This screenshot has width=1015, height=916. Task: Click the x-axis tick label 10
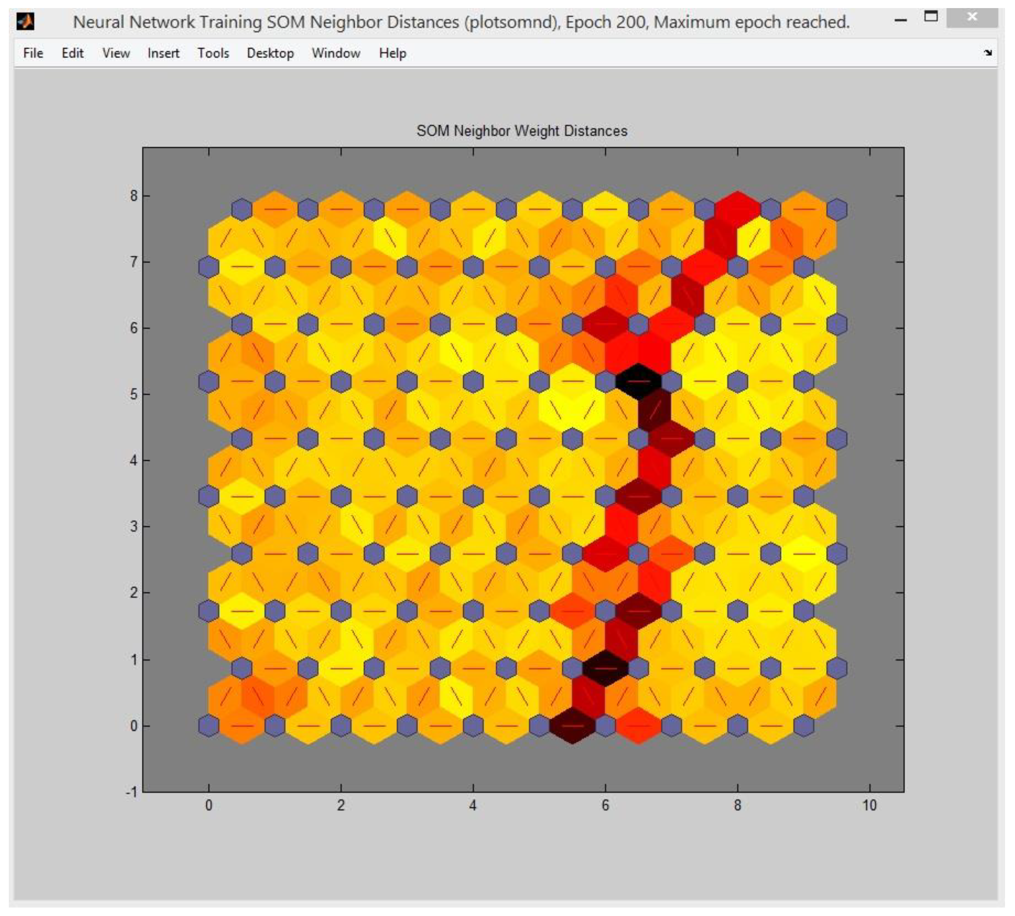pyautogui.click(x=870, y=806)
